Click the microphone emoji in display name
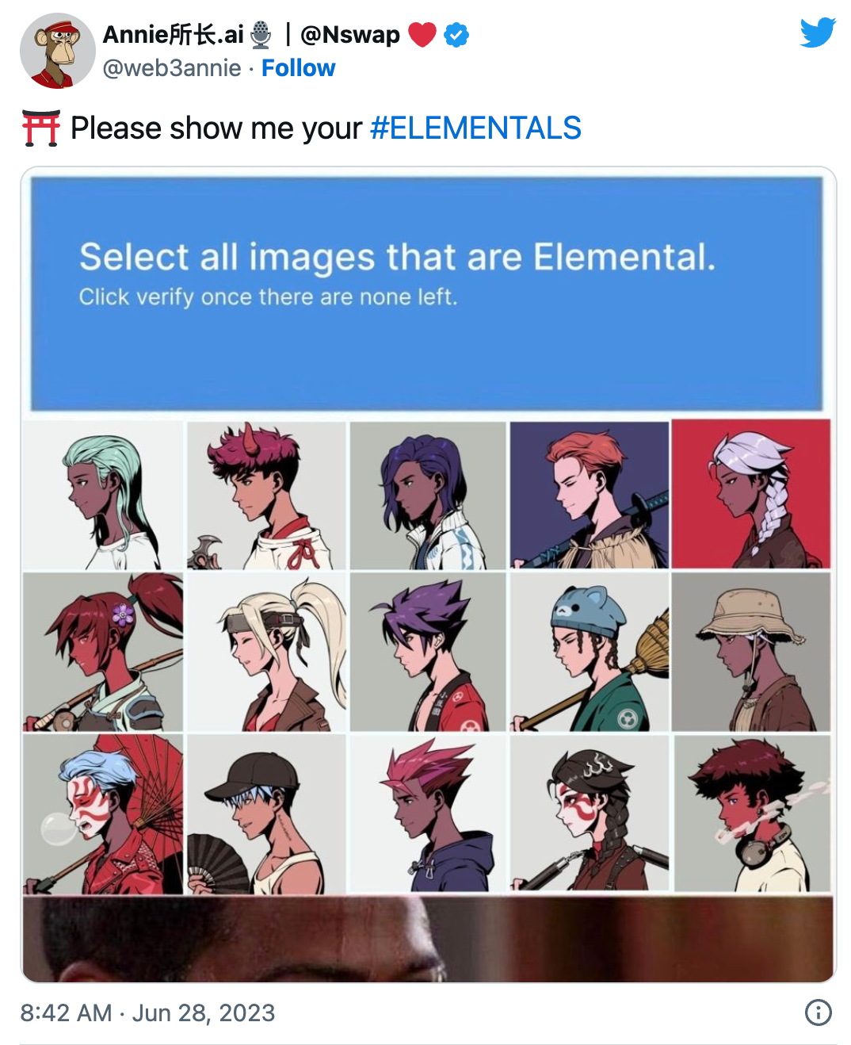Viewport: 851px width, 1045px height. point(261,35)
